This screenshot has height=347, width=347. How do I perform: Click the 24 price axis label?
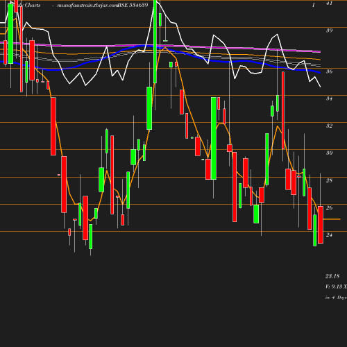(329, 235)
